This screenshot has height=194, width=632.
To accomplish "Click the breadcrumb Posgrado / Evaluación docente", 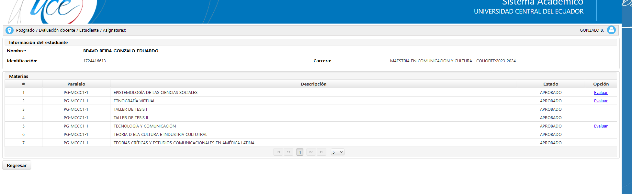I will [x=46, y=30].
